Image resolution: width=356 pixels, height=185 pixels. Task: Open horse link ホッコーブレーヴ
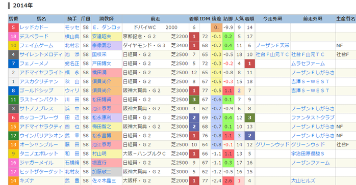pyautogui.click(x=39, y=117)
